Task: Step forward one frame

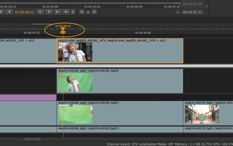Action: pyautogui.click(x=49, y=12)
